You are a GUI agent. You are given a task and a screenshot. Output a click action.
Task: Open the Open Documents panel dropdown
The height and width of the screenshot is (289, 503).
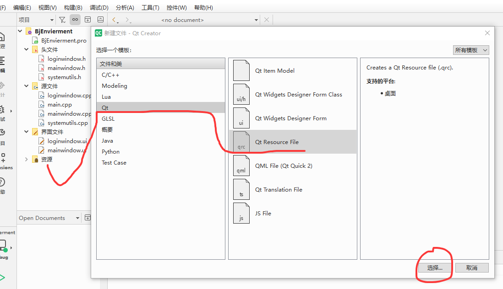coord(49,218)
